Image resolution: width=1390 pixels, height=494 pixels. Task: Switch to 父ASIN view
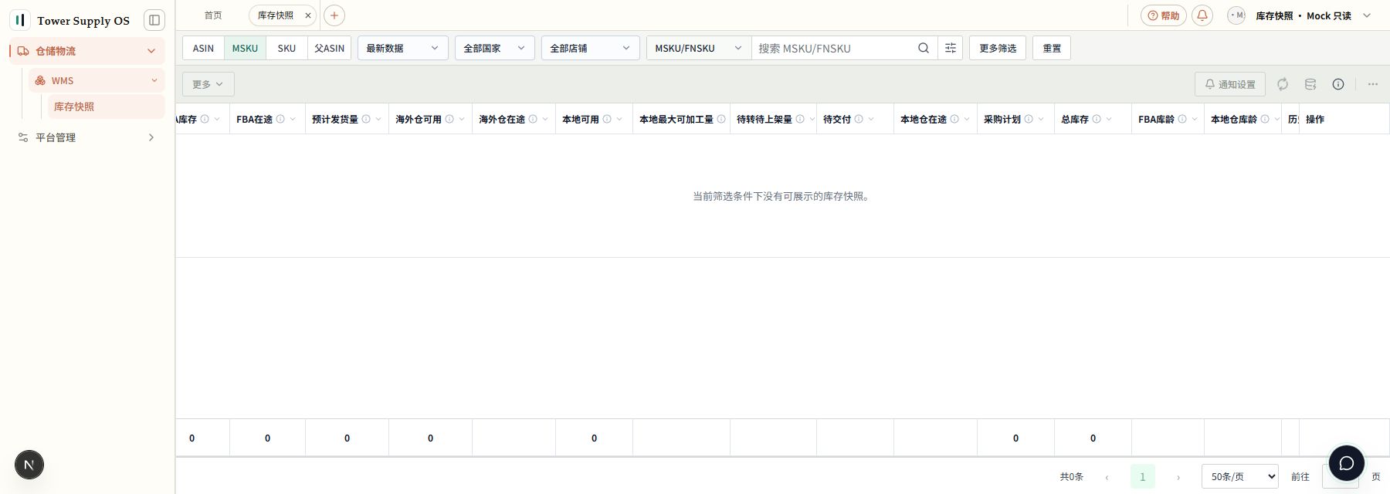tap(330, 48)
